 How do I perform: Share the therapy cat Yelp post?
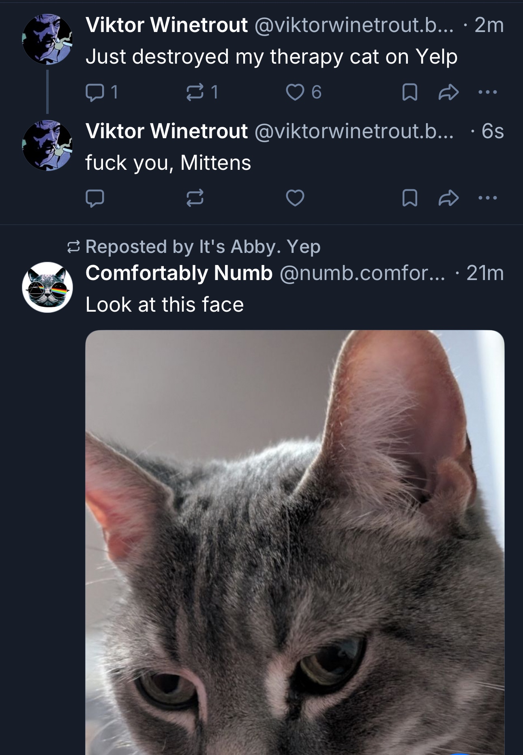click(448, 92)
